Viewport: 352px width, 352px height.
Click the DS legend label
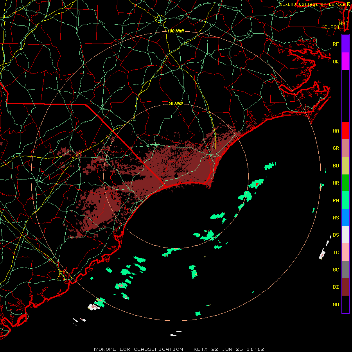[x=336, y=235]
